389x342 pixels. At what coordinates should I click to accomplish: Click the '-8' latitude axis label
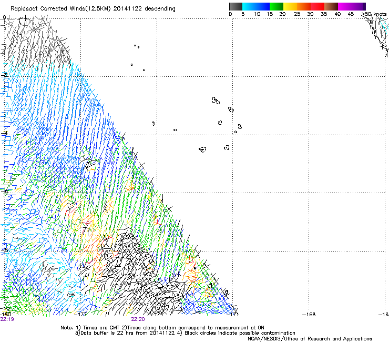(4, 249)
